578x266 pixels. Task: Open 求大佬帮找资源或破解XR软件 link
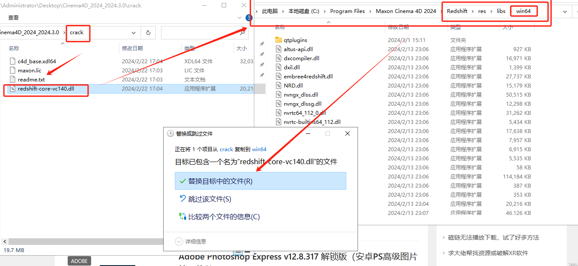pos(488,253)
